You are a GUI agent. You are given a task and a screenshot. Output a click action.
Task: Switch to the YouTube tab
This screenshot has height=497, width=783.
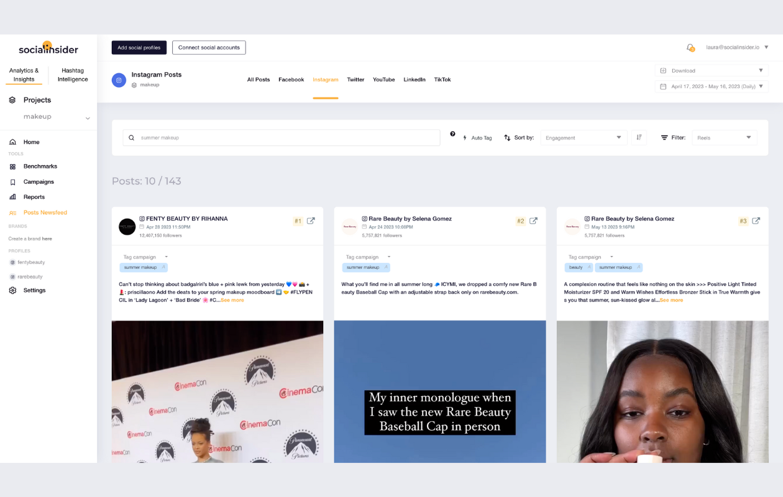click(x=384, y=80)
